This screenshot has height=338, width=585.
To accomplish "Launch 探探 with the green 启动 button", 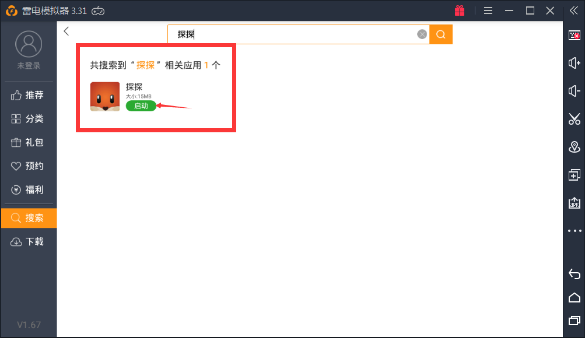I will (141, 106).
